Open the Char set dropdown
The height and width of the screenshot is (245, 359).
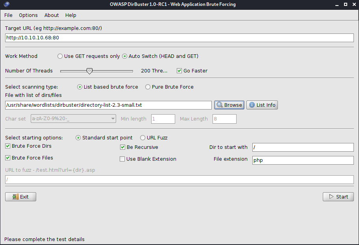[73, 119]
